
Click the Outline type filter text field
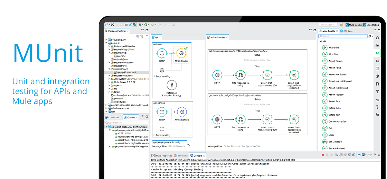coord(127,123)
